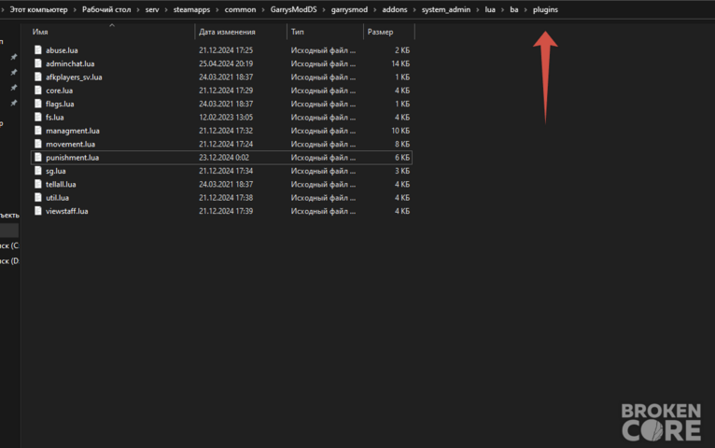715x448 pixels.
Task: Navigate to system_admin in the breadcrumb
Action: [x=445, y=9]
